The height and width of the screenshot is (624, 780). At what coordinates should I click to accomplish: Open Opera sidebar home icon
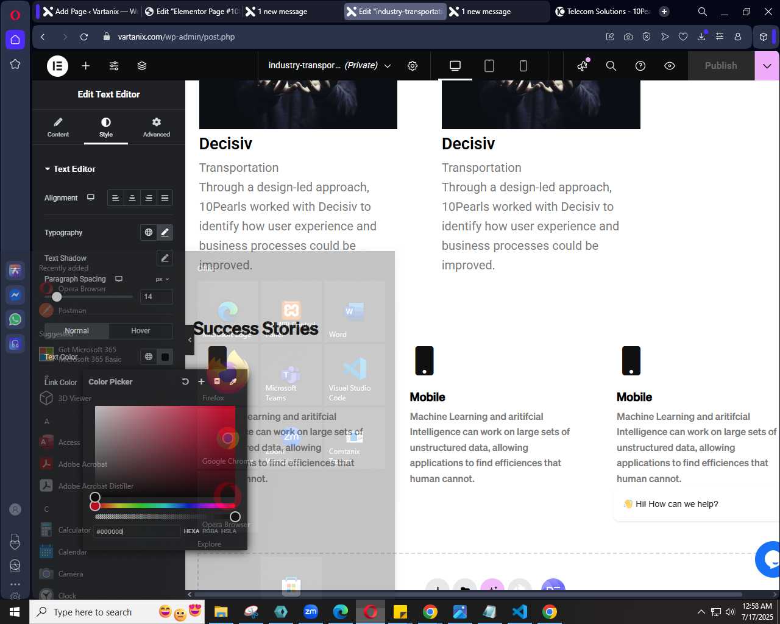coord(15,40)
